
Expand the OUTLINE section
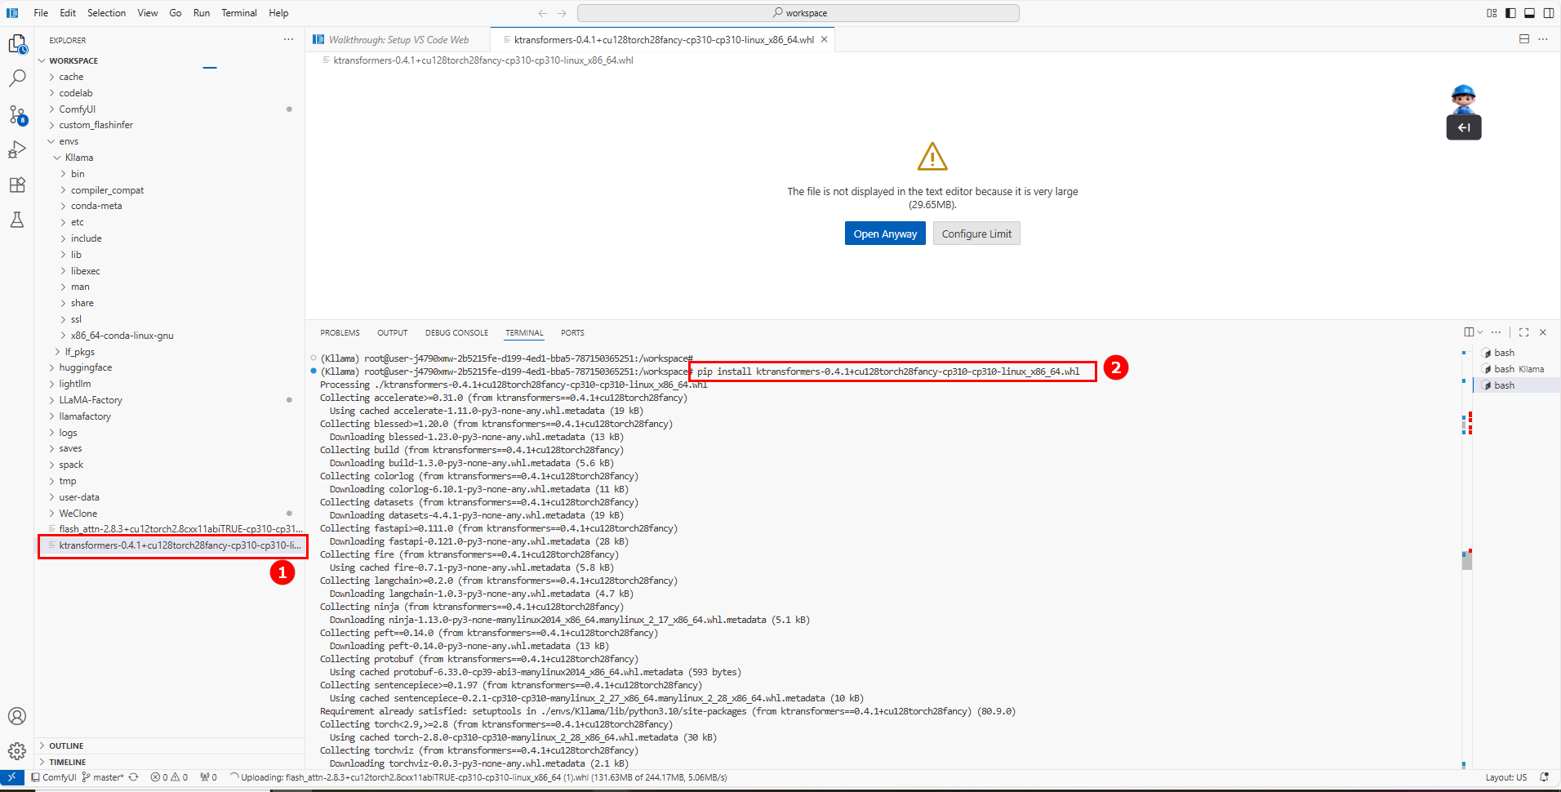point(66,745)
